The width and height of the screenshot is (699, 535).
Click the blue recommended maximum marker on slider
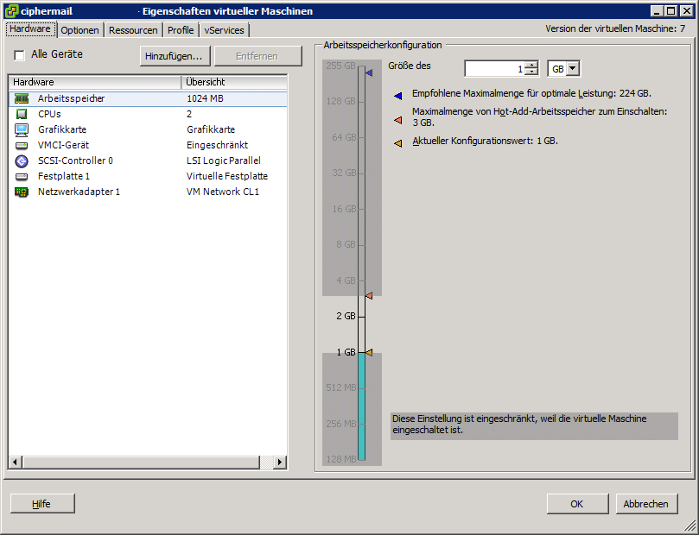pyautogui.click(x=368, y=73)
